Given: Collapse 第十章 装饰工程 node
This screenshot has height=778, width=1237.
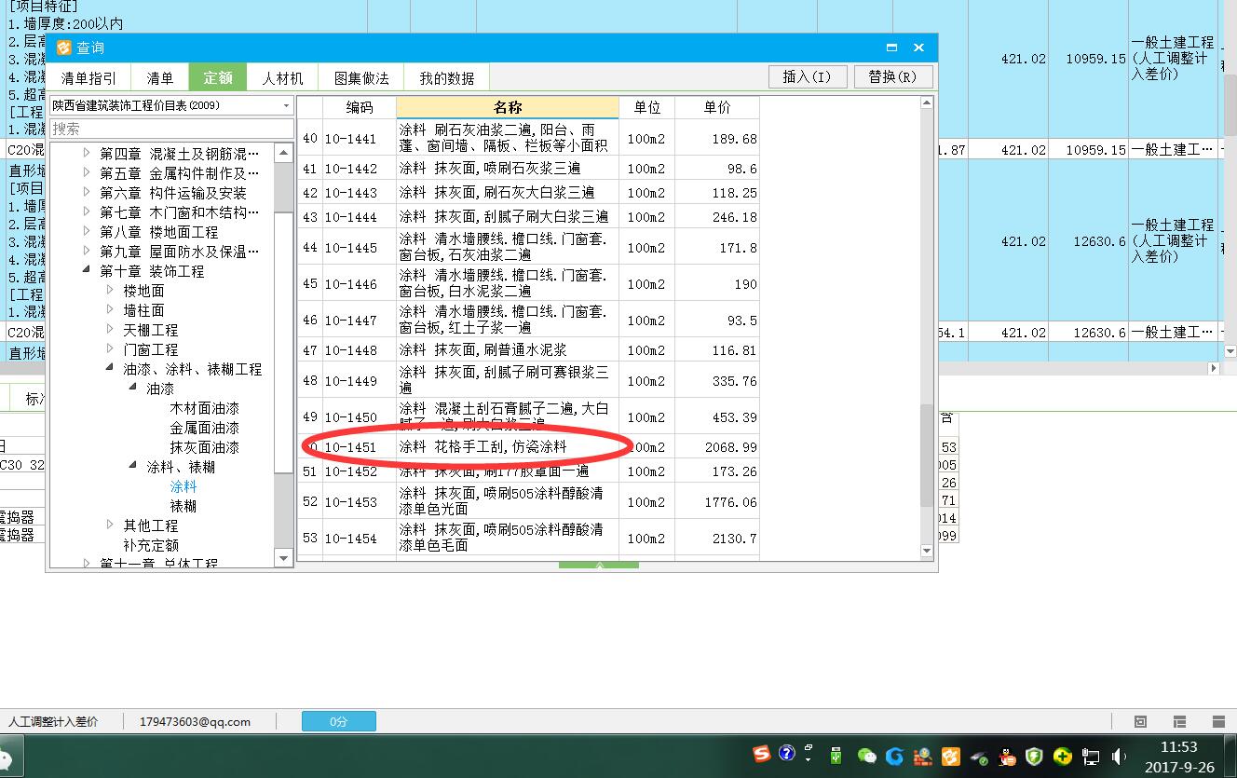Looking at the screenshot, I should pos(87,270).
